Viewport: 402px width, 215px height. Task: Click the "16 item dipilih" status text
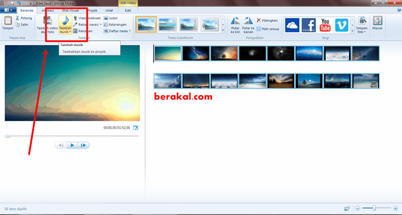16,209
